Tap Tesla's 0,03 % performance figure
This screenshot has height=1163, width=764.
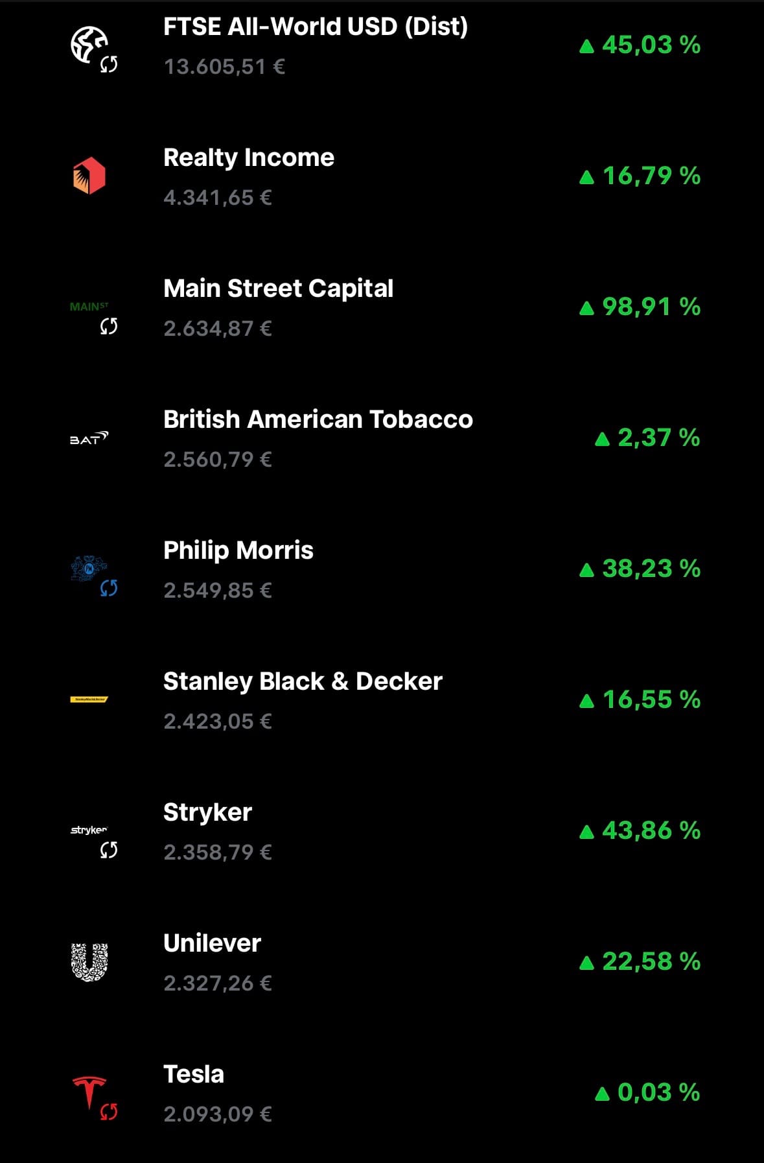click(x=647, y=1092)
